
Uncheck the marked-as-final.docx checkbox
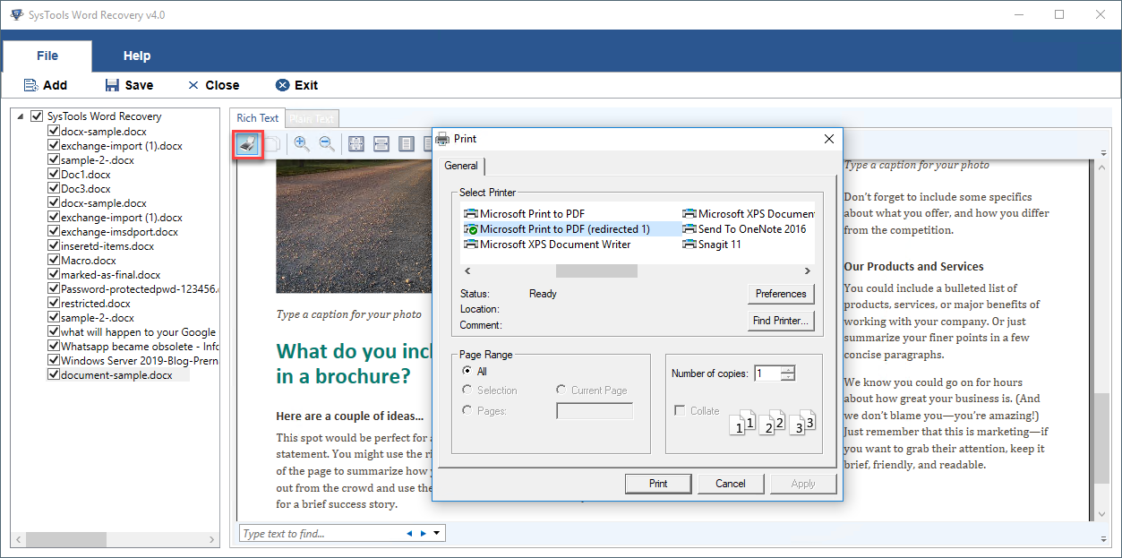tap(54, 275)
